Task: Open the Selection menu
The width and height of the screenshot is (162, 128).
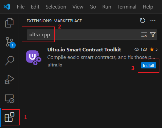Action: (x=56, y=7)
